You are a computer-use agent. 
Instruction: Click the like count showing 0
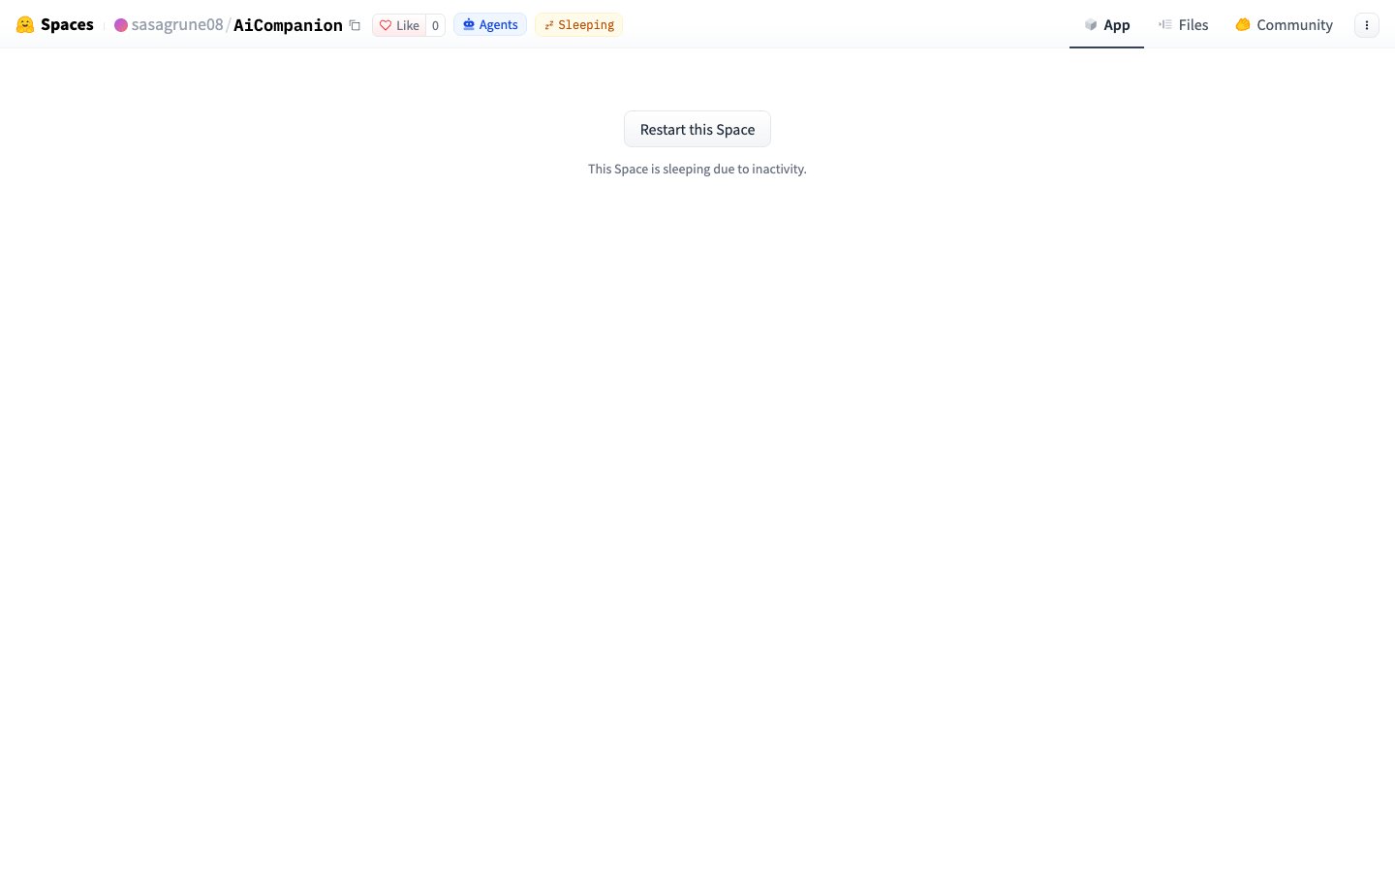click(x=435, y=25)
